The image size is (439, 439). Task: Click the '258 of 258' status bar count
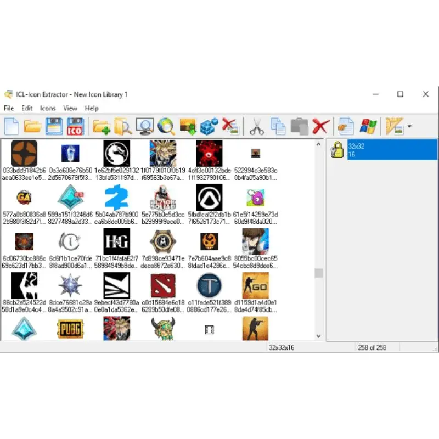click(x=372, y=347)
